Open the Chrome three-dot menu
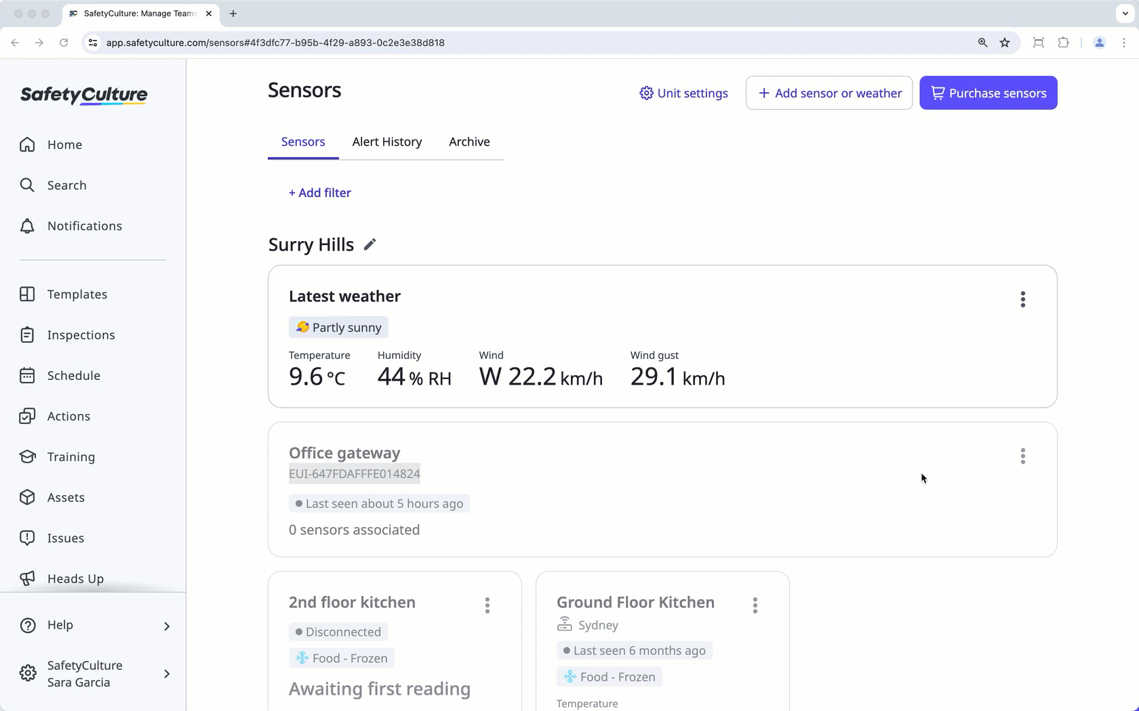 [1124, 43]
